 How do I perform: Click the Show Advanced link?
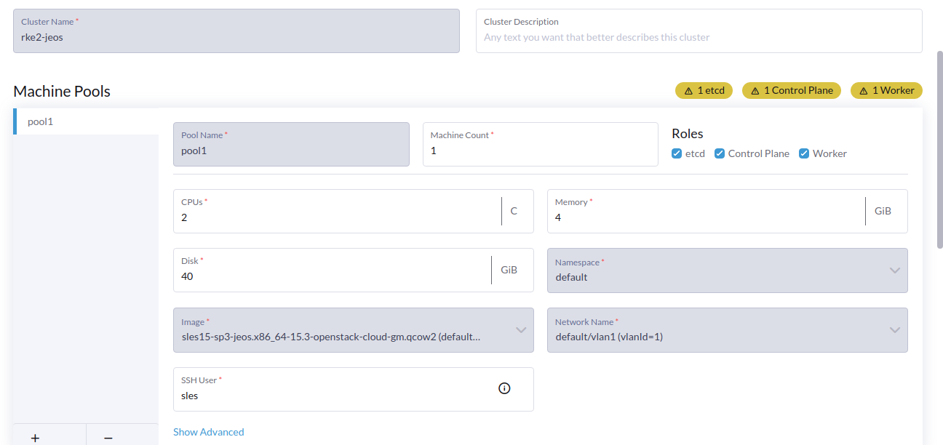[x=208, y=431]
